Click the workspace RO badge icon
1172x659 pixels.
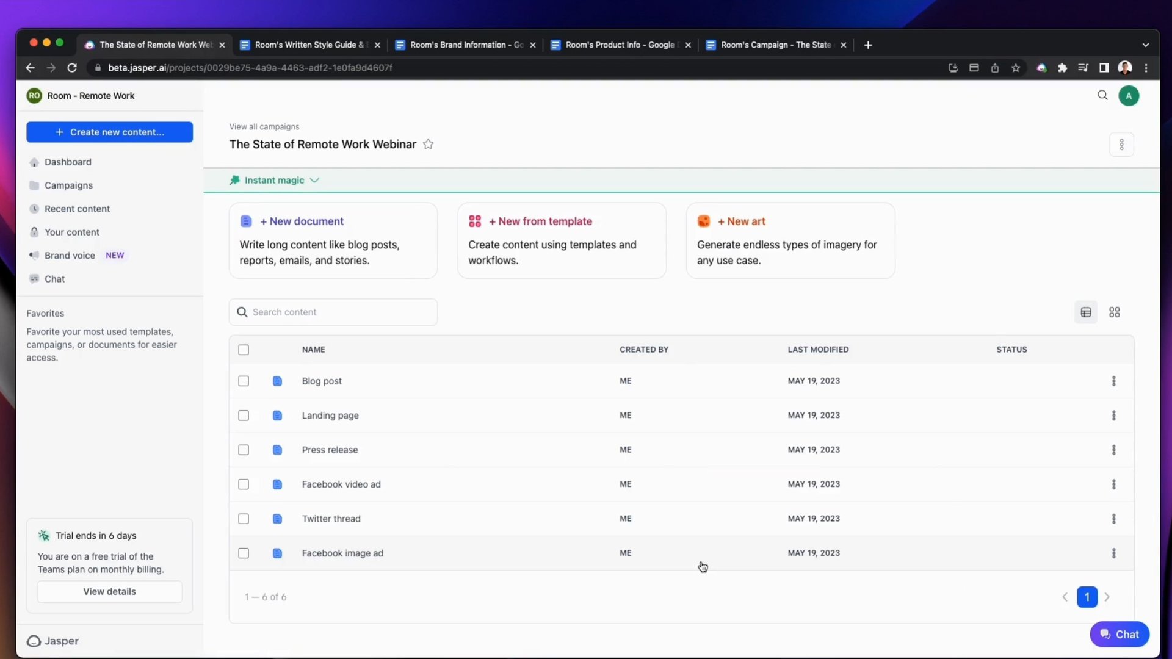click(34, 96)
